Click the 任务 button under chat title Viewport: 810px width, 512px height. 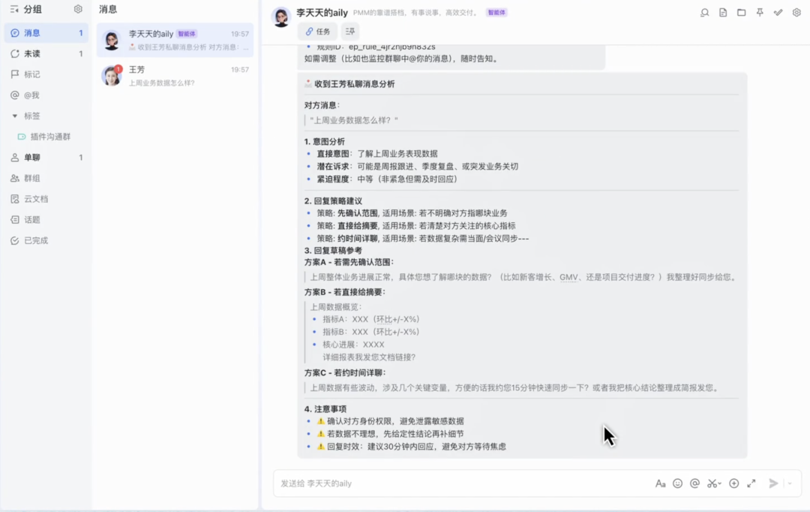[x=317, y=32]
